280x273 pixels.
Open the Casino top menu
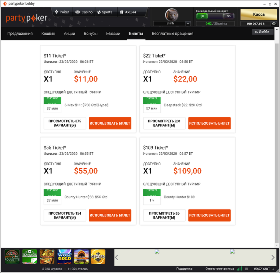(84, 12)
